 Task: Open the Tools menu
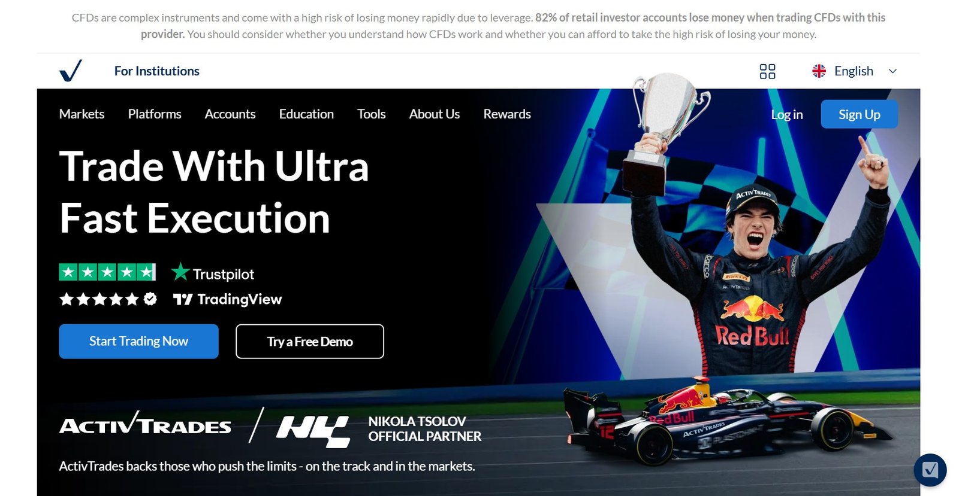(372, 114)
